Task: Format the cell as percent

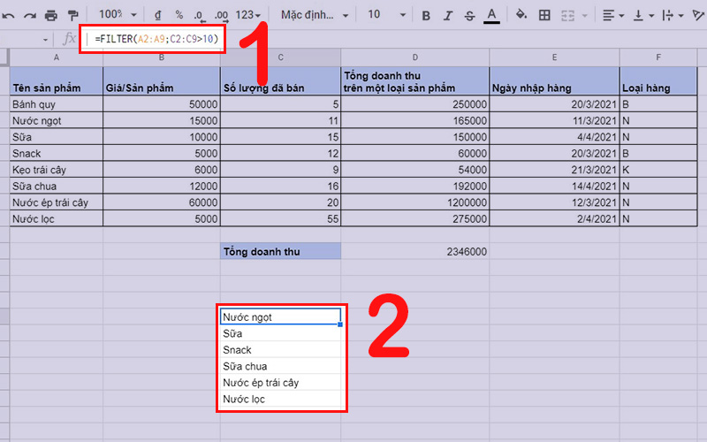Action: tap(179, 15)
